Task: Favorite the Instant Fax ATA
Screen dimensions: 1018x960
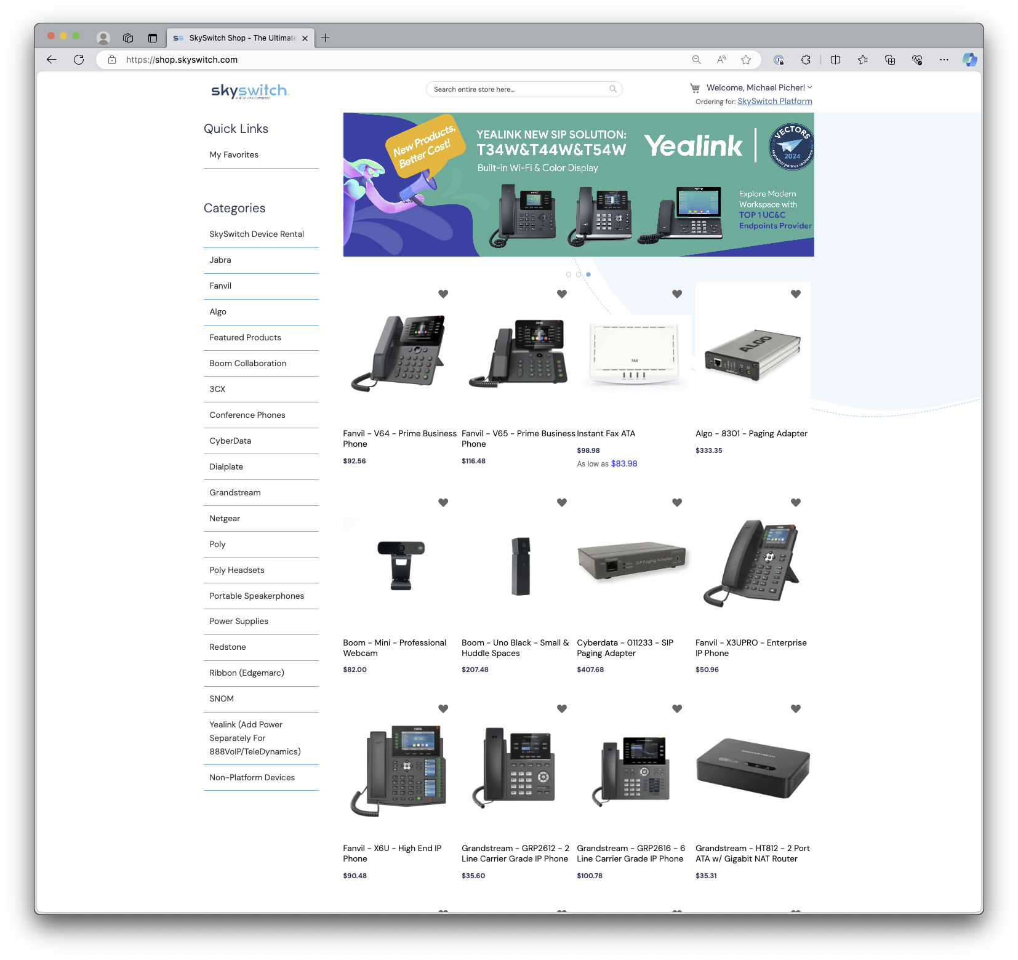Action: point(677,294)
